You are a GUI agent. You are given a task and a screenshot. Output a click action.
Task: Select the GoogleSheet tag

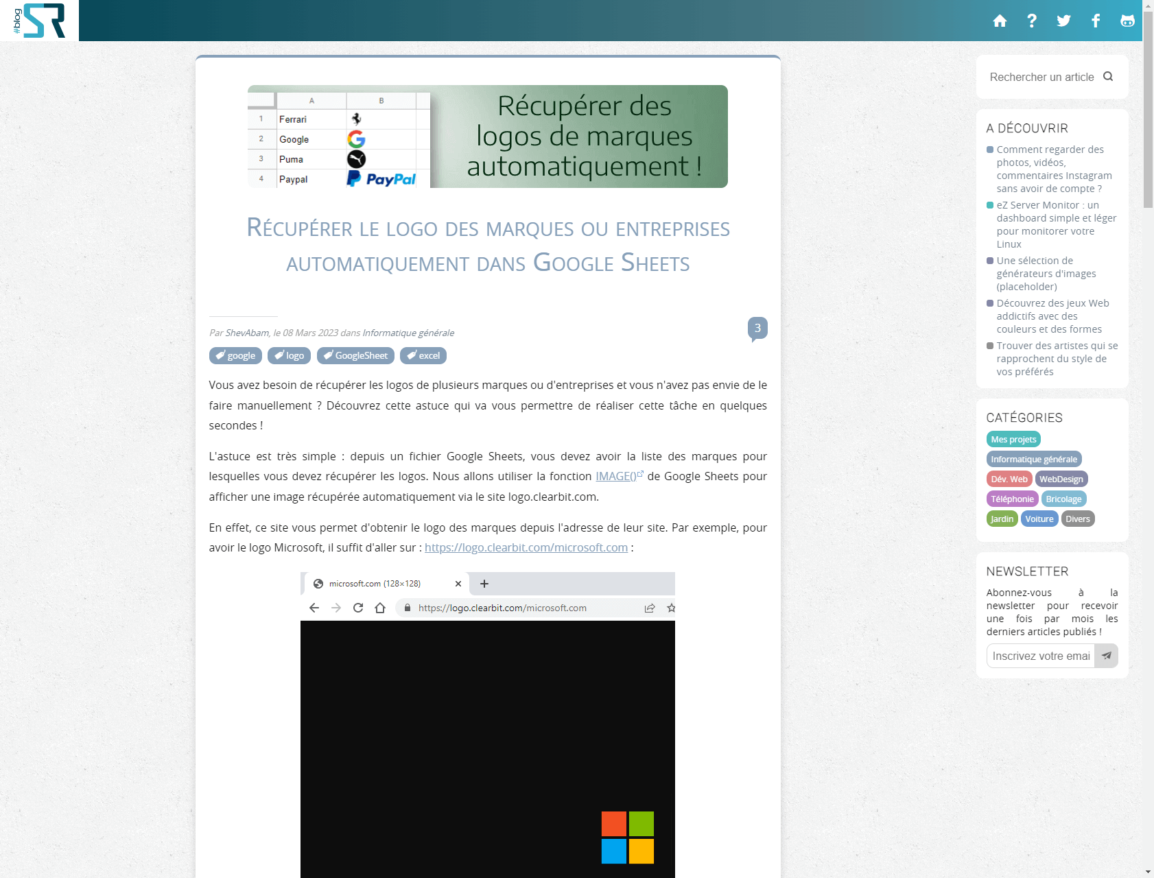point(355,355)
